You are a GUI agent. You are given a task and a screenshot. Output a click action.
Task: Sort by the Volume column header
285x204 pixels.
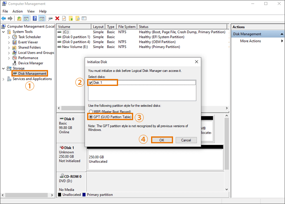tap(74, 26)
